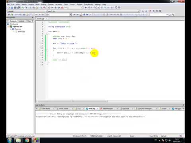Click the Redo toolbar icon
The height and width of the screenshot is (143, 191).
pyautogui.click(x=26, y=8)
